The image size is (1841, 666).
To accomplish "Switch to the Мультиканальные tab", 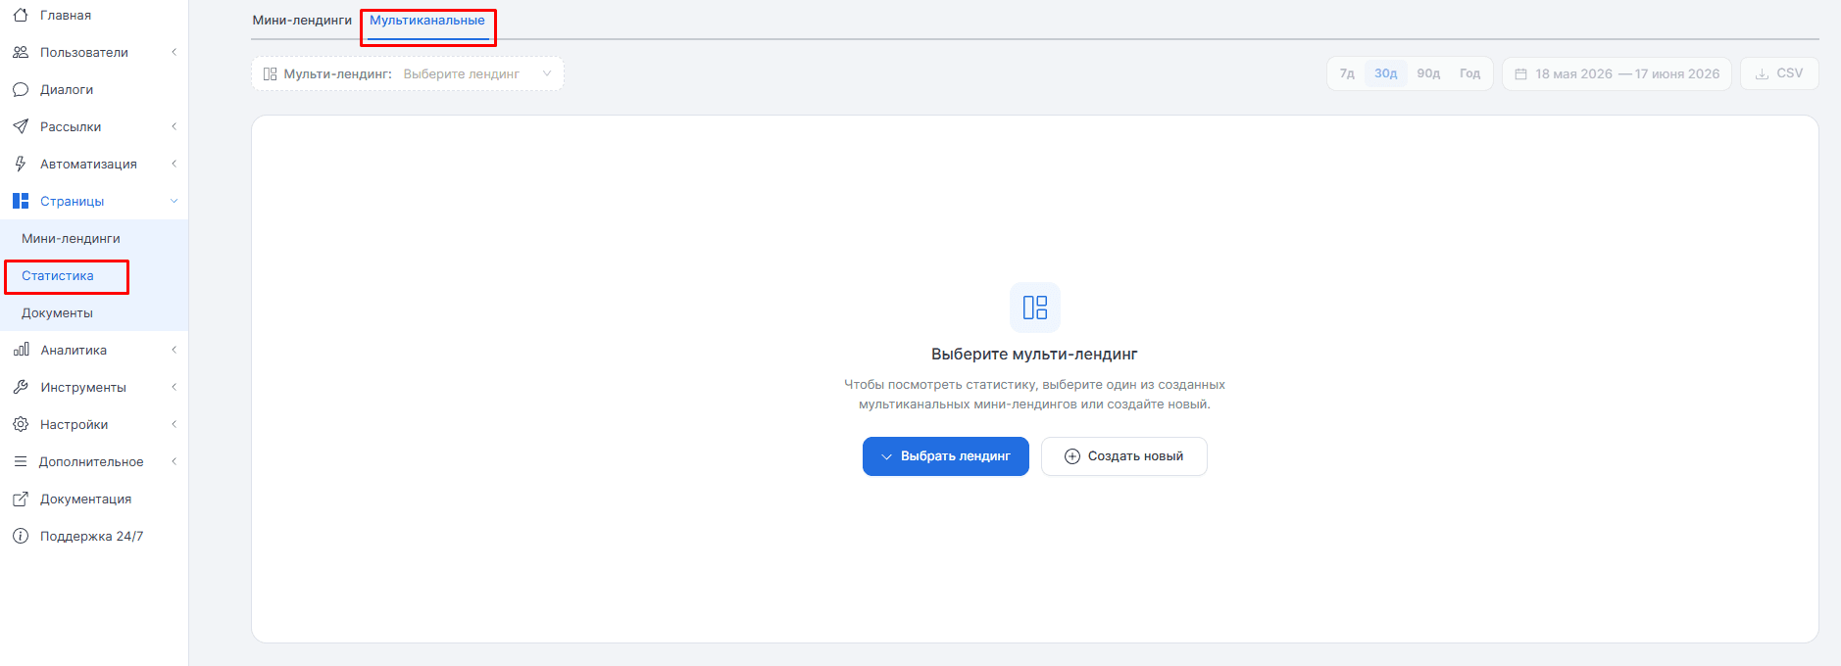I will [x=427, y=21].
